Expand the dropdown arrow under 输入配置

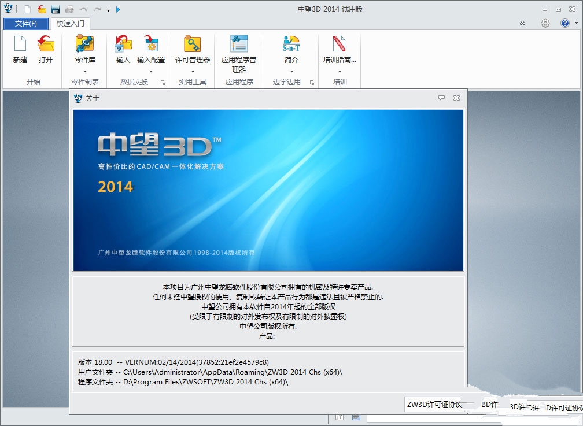pos(151,71)
